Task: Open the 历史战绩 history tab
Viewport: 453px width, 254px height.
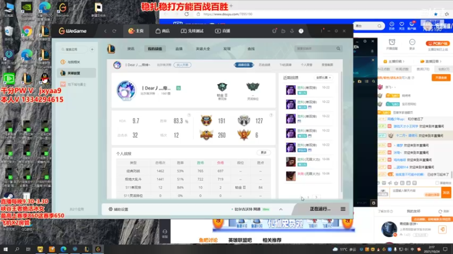Action: pyautogui.click(x=264, y=65)
